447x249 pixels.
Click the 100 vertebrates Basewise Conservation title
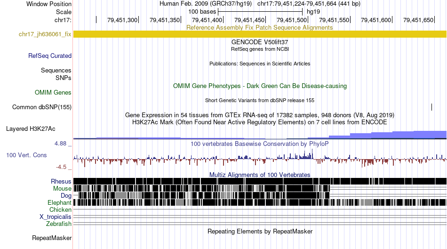pyautogui.click(x=260, y=144)
